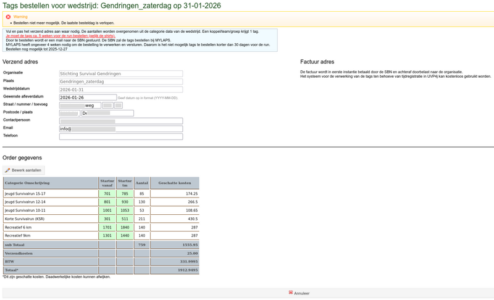Open Bewerk aantallen to edit quantities
The width and height of the screenshot is (494, 300).
point(23,170)
